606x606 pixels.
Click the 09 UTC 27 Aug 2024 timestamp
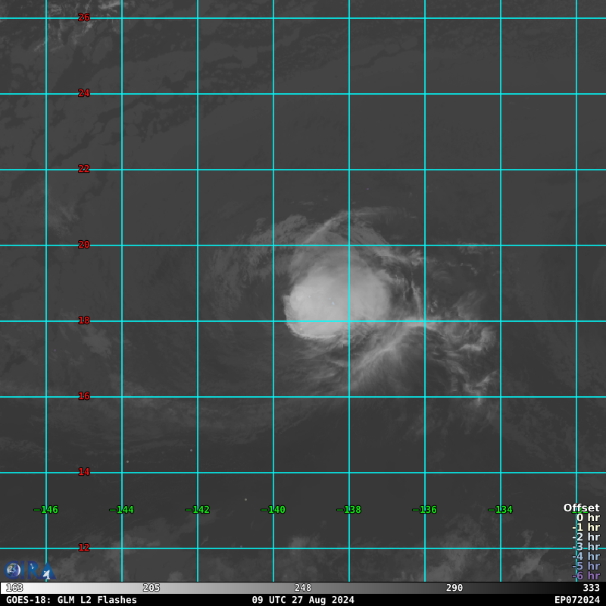(x=303, y=600)
